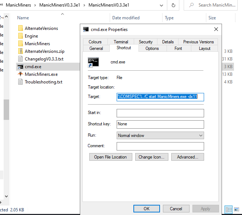242x215 pixels.
Task: Click the navigation pane scrollbar thumb
Action: tap(6, 110)
